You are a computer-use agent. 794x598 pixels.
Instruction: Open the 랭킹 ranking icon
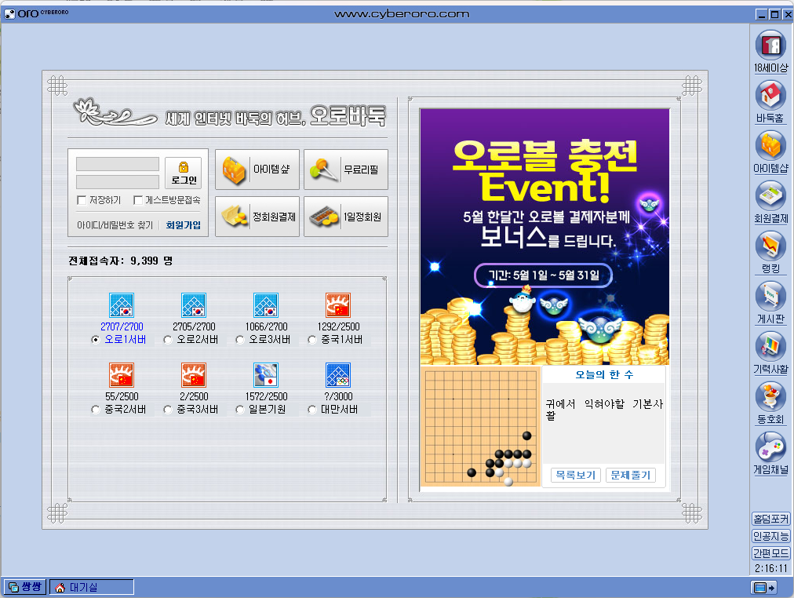(x=770, y=246)
